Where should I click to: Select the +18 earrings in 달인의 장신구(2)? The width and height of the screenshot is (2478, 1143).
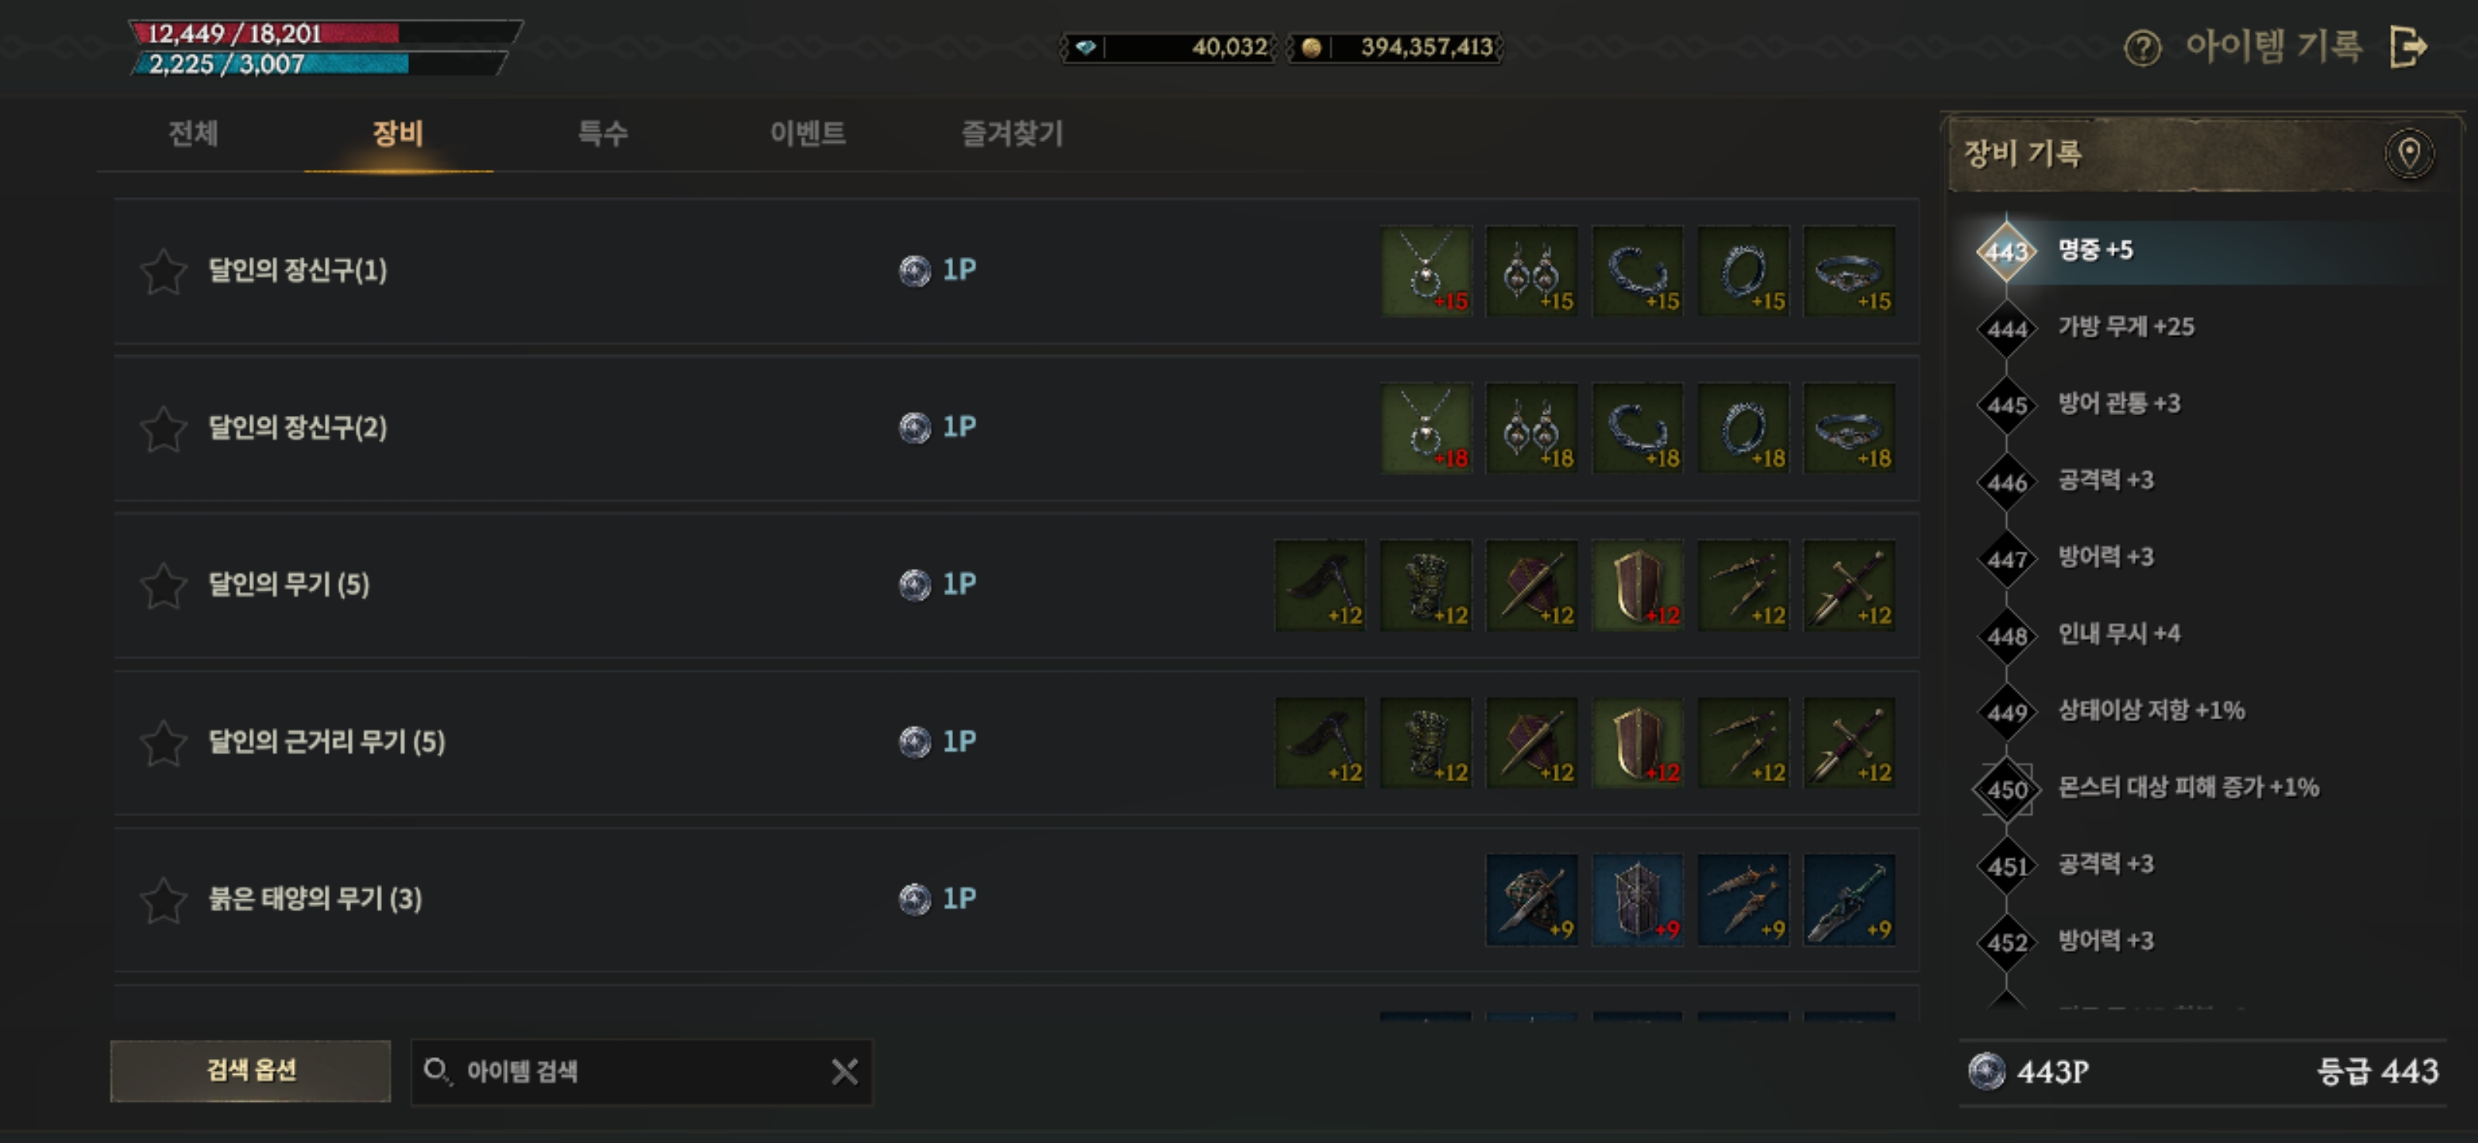tap(1531, 428)
